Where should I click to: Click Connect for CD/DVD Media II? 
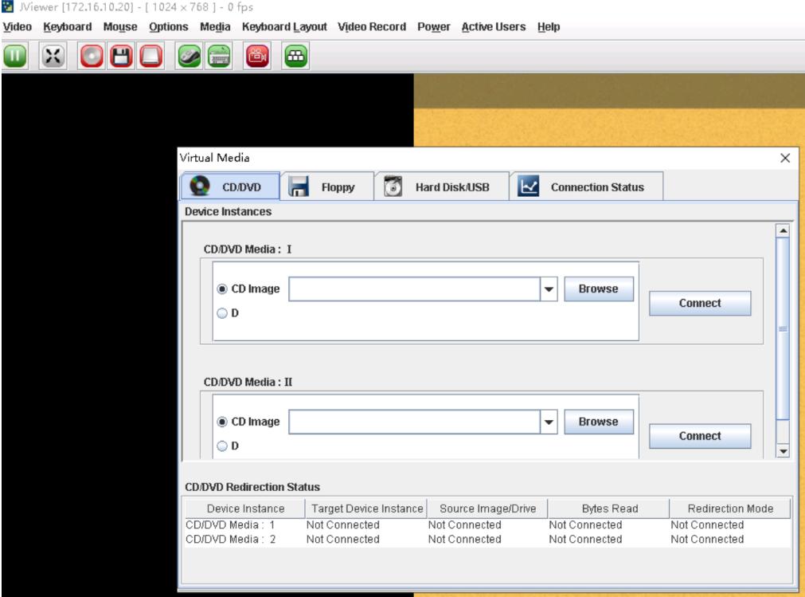tap(700, 436)
